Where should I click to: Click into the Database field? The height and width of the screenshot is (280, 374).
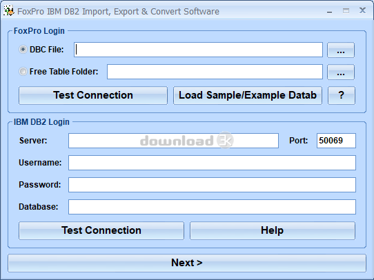(212, 207)
